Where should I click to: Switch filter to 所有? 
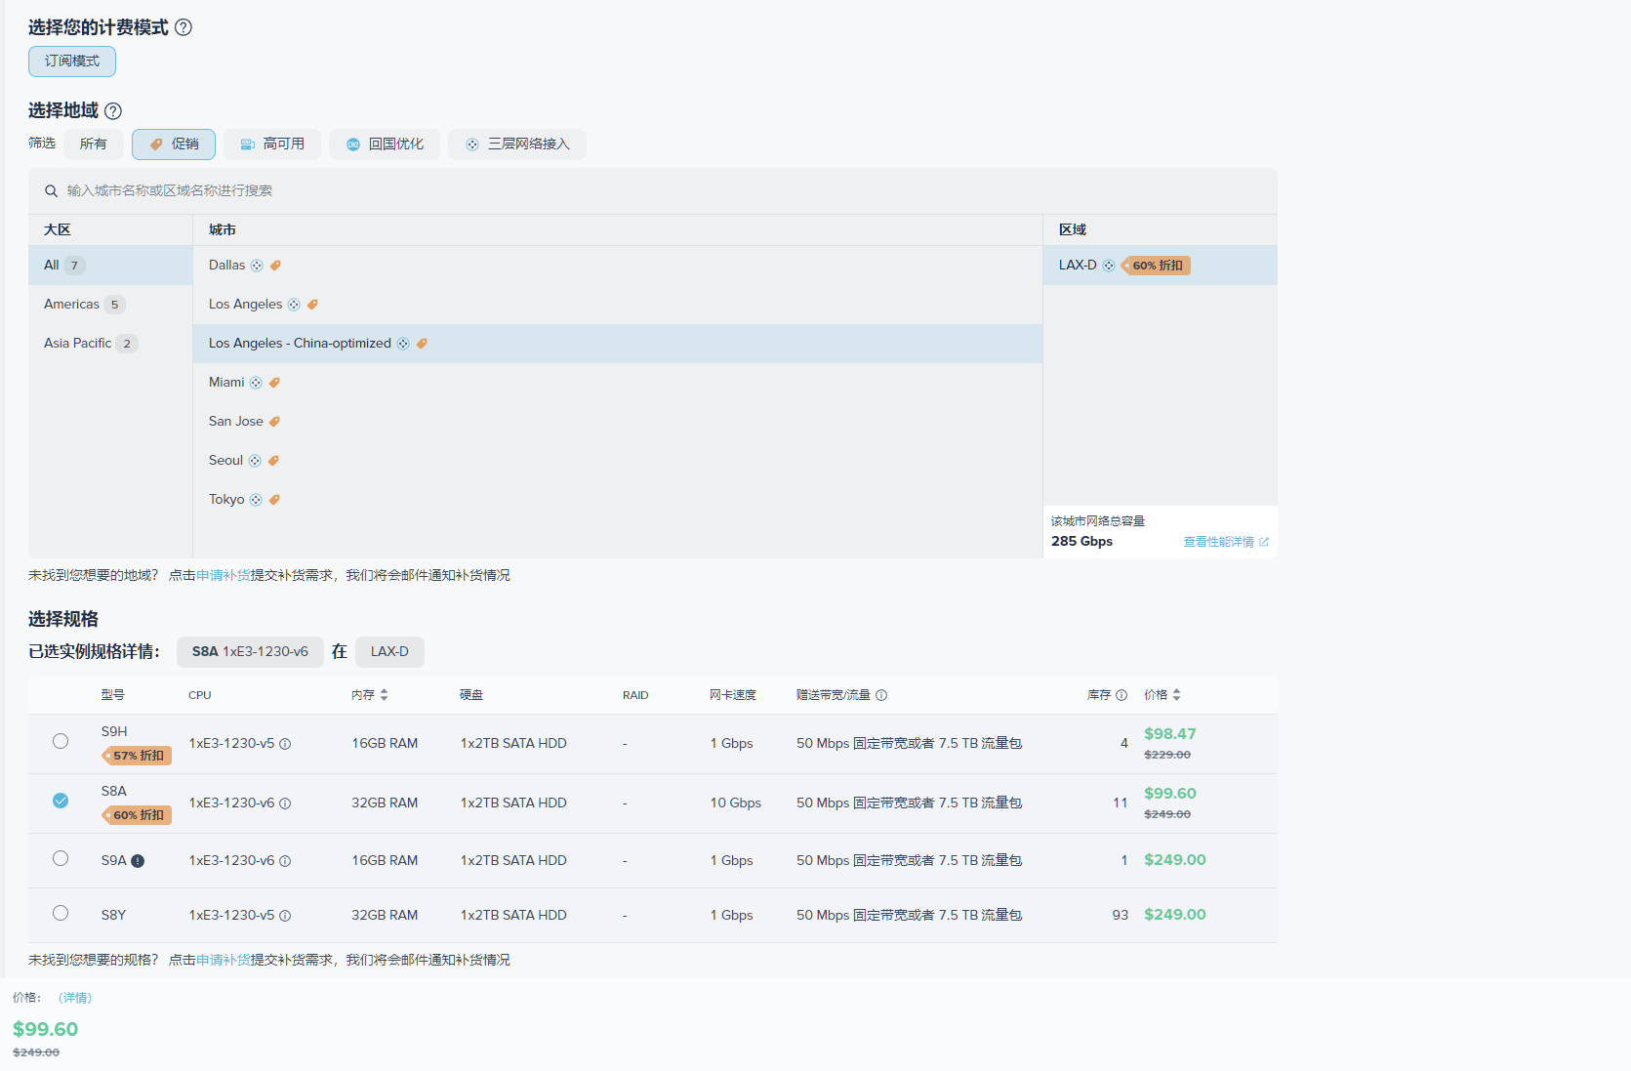point(94,144)
